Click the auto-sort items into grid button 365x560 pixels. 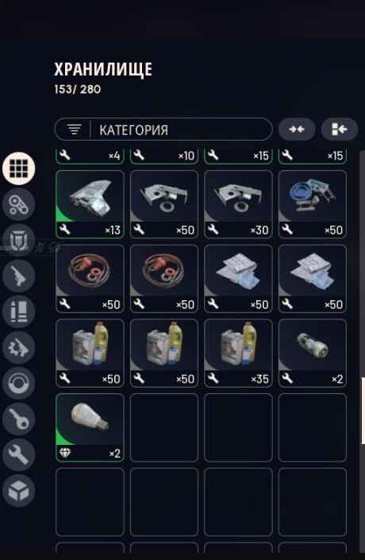(340, 129)
